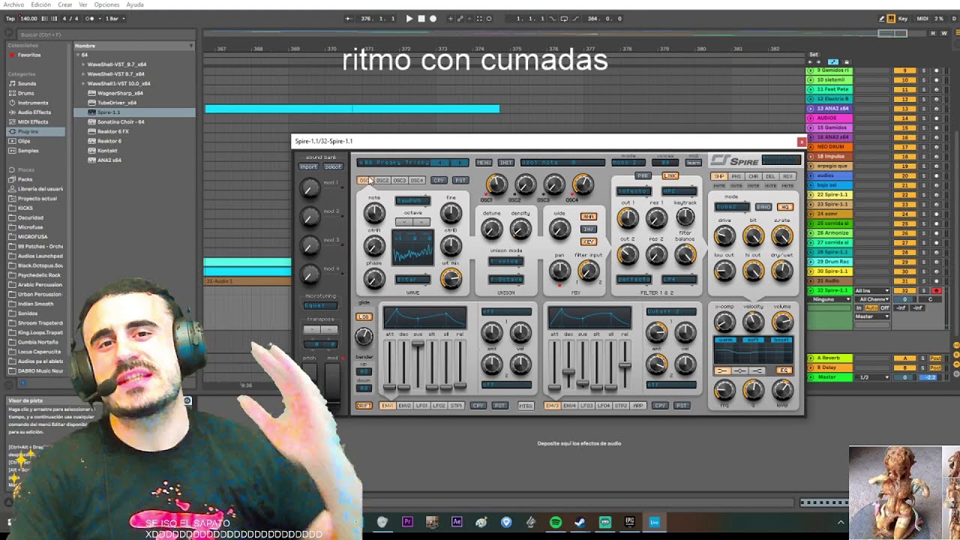Screen dimensions: 960x540
Task: Toggle the MIDI map mode button
Action: [923, 19]
